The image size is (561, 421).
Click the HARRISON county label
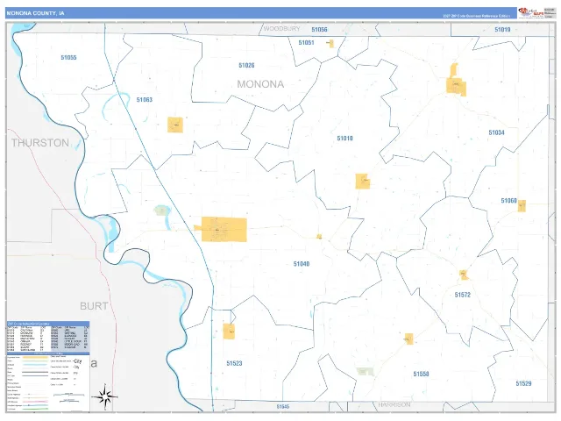(394, 405)
